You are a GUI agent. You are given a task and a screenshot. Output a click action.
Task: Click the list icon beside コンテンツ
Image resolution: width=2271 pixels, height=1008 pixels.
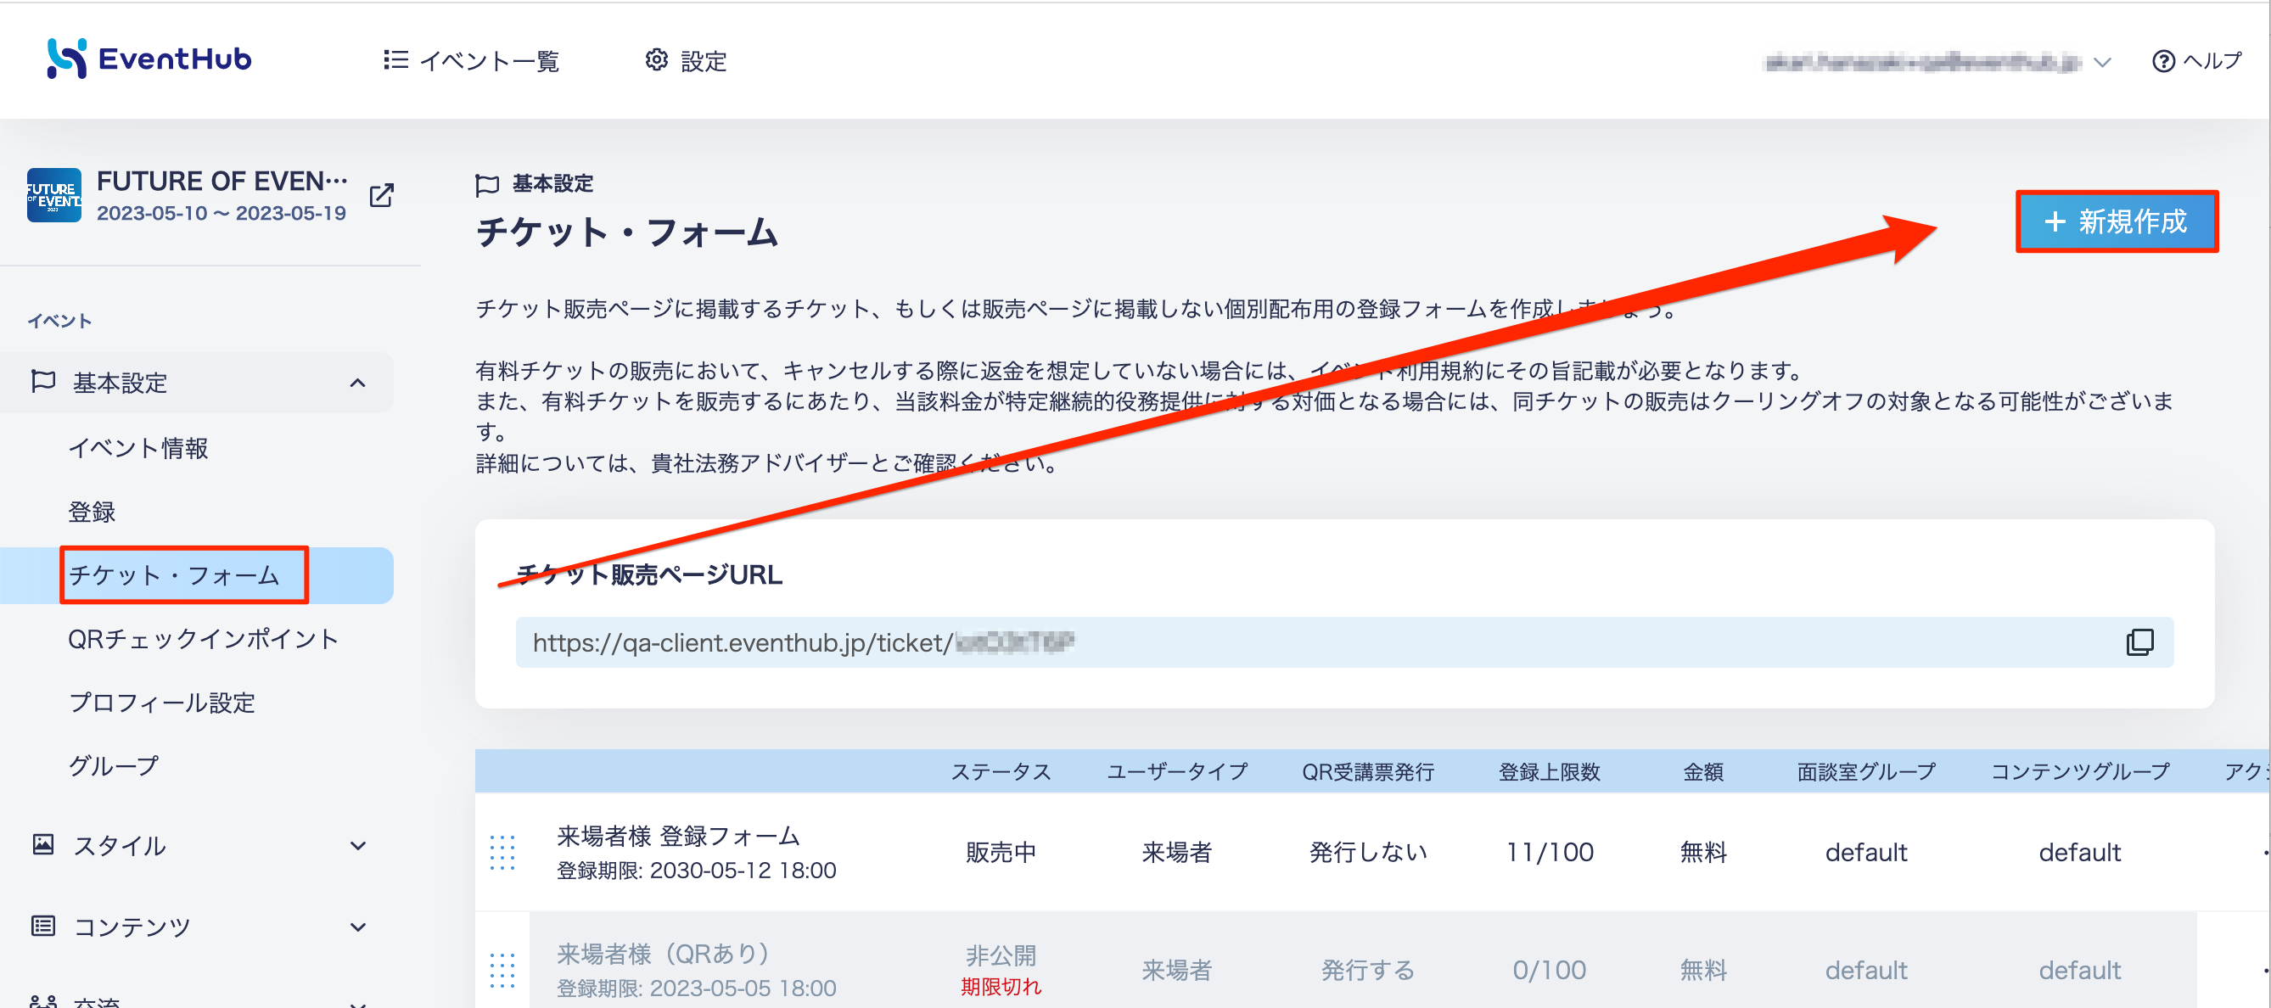coord(43,925)
